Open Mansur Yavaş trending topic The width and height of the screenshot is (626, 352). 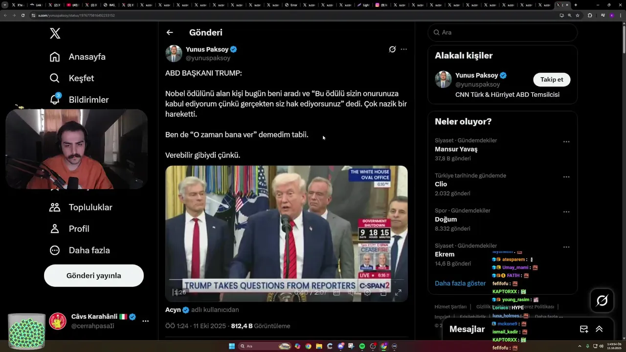(x=456, y=149)
